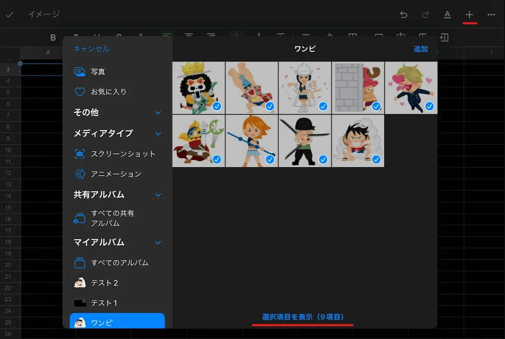Open the three-dot more menu

coord(491,15)
